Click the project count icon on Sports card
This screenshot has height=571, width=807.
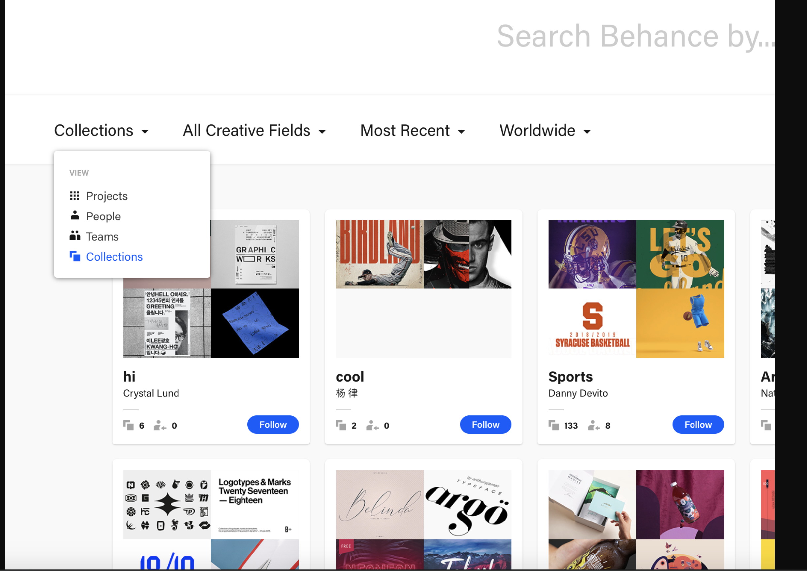click(554, 425)
